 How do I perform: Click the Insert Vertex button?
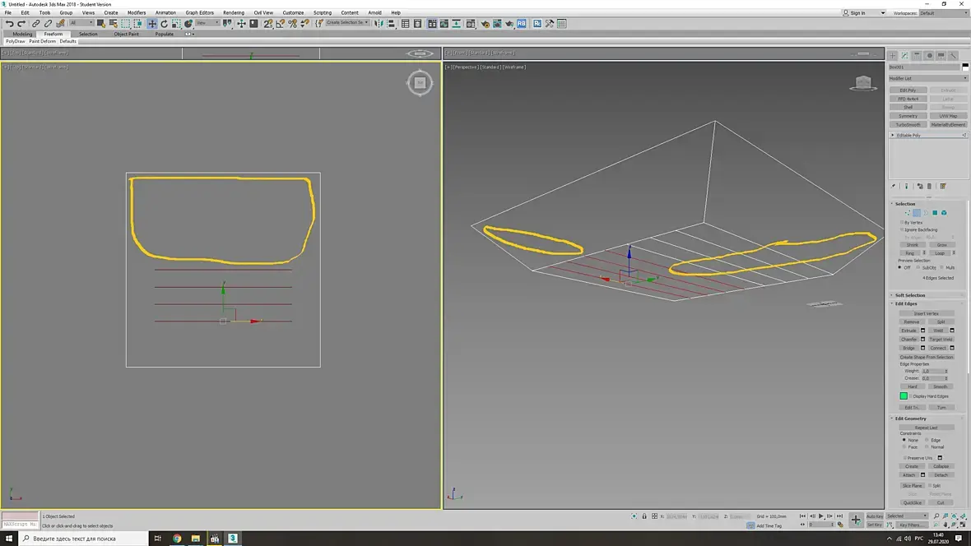pyautogui.click(x=927, y=314)
